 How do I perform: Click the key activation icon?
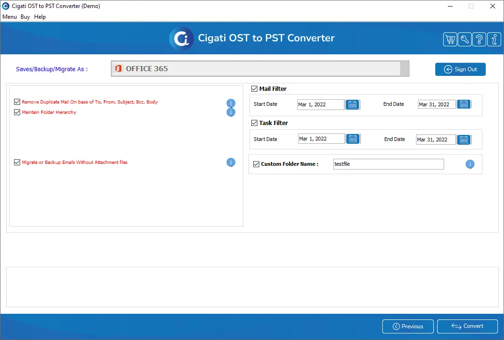click(x=465, y=39)
